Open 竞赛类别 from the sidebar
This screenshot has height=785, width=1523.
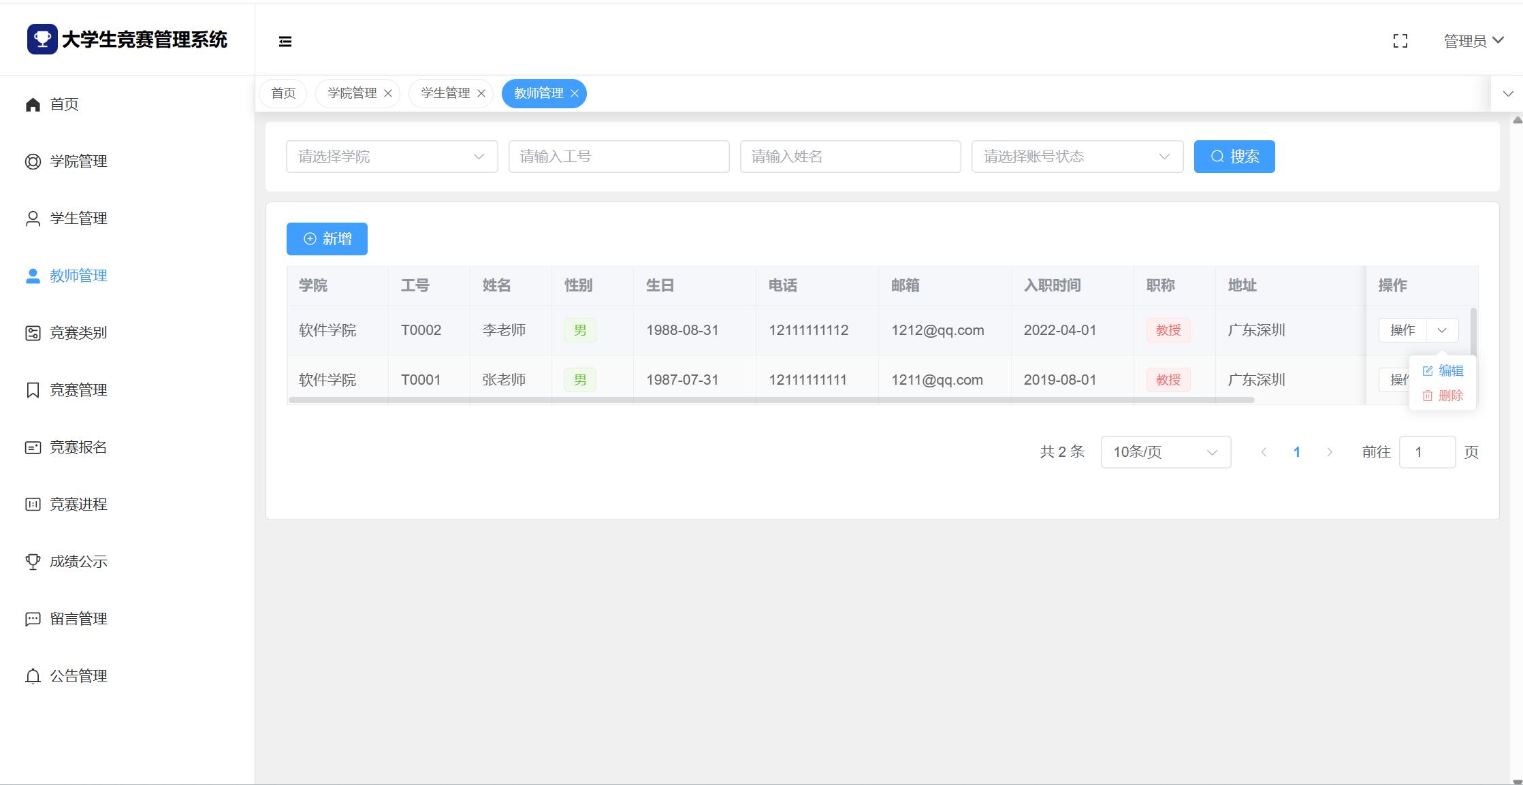click(x=78, y=333)
